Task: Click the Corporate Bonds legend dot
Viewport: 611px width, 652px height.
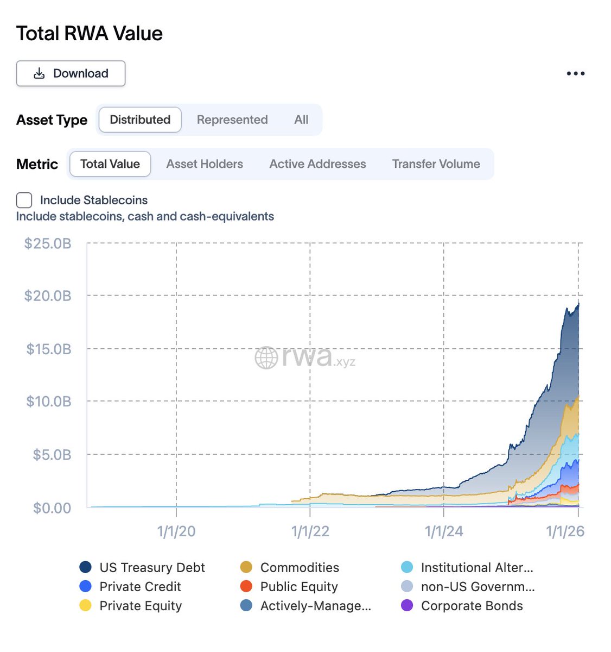Action: pos(406,606)
